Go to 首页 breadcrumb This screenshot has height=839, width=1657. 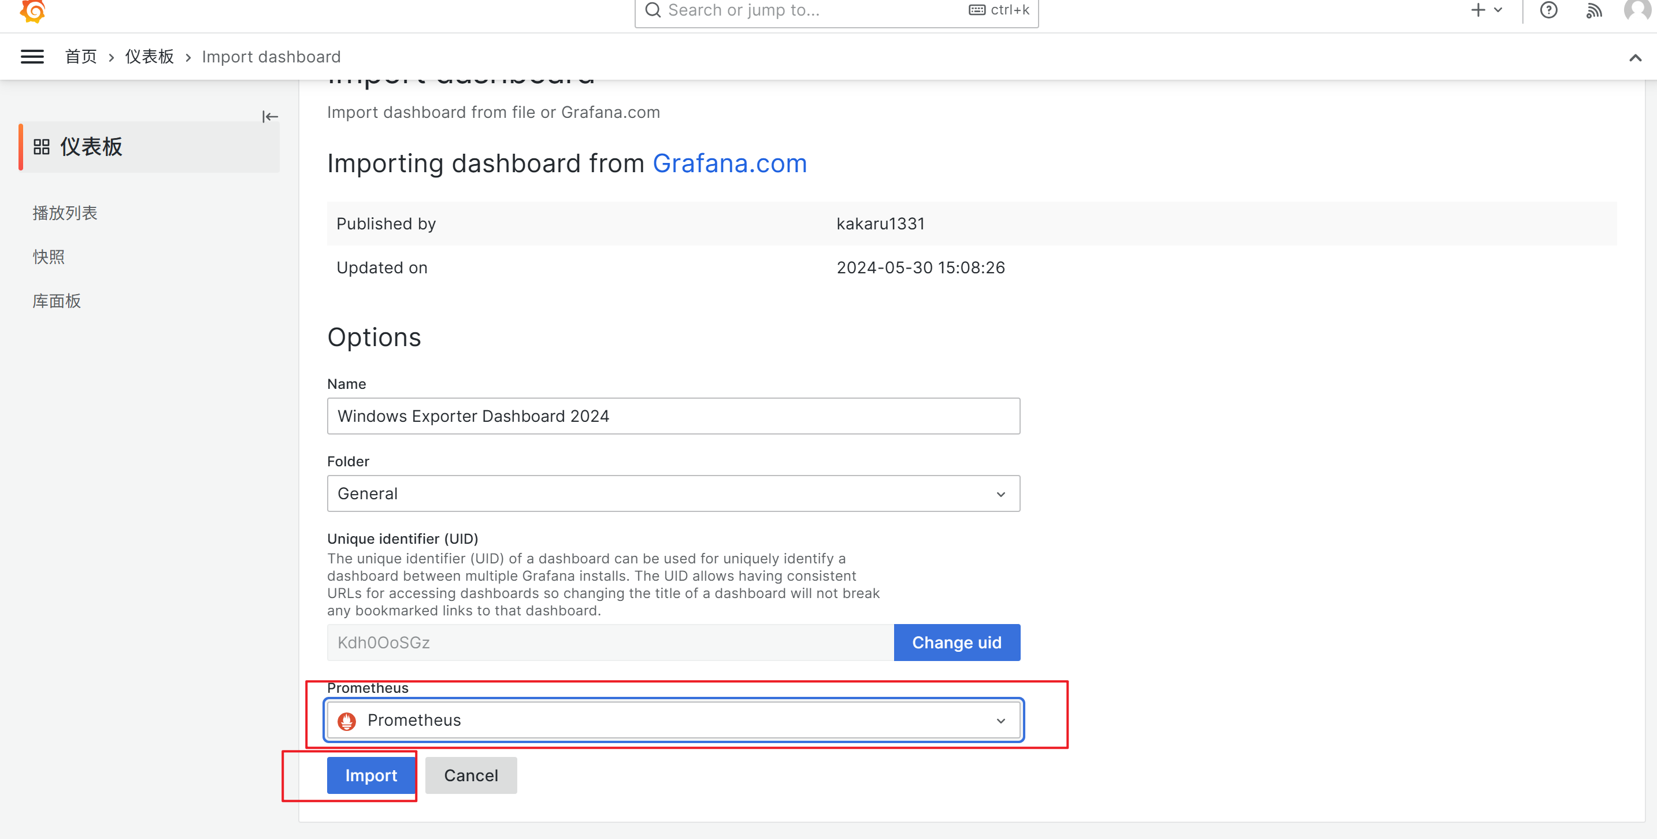(x=81, y=57)
